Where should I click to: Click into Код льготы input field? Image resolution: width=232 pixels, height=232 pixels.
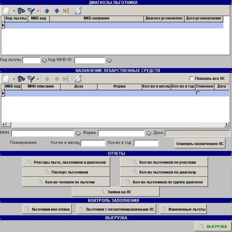(31, 60)
